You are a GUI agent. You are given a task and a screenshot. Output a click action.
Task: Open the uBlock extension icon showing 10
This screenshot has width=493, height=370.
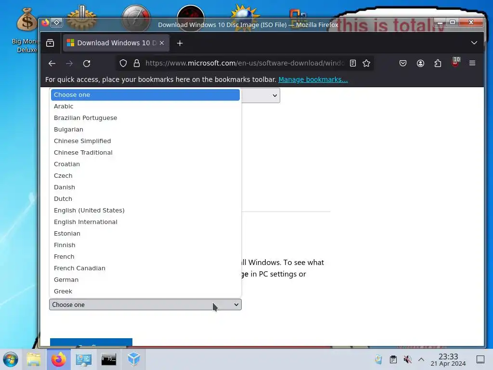(455, 62)
